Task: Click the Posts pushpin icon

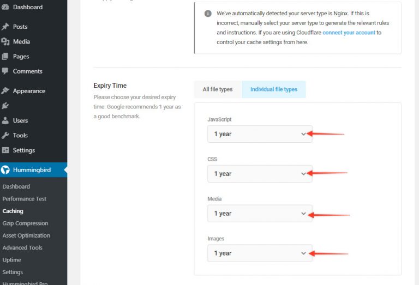Action: pyautogui.click(x=5, y=27)
